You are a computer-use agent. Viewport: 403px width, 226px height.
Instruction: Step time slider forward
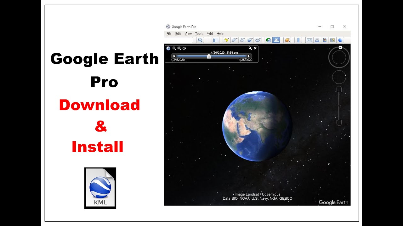click(x=249, y=56)
